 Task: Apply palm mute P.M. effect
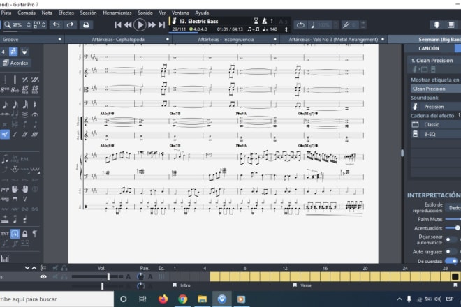[x=24, y=159]
